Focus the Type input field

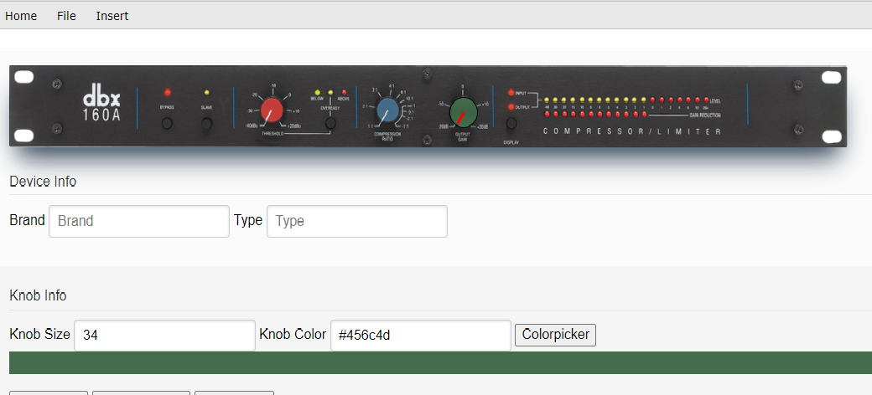tap(357, 222)
